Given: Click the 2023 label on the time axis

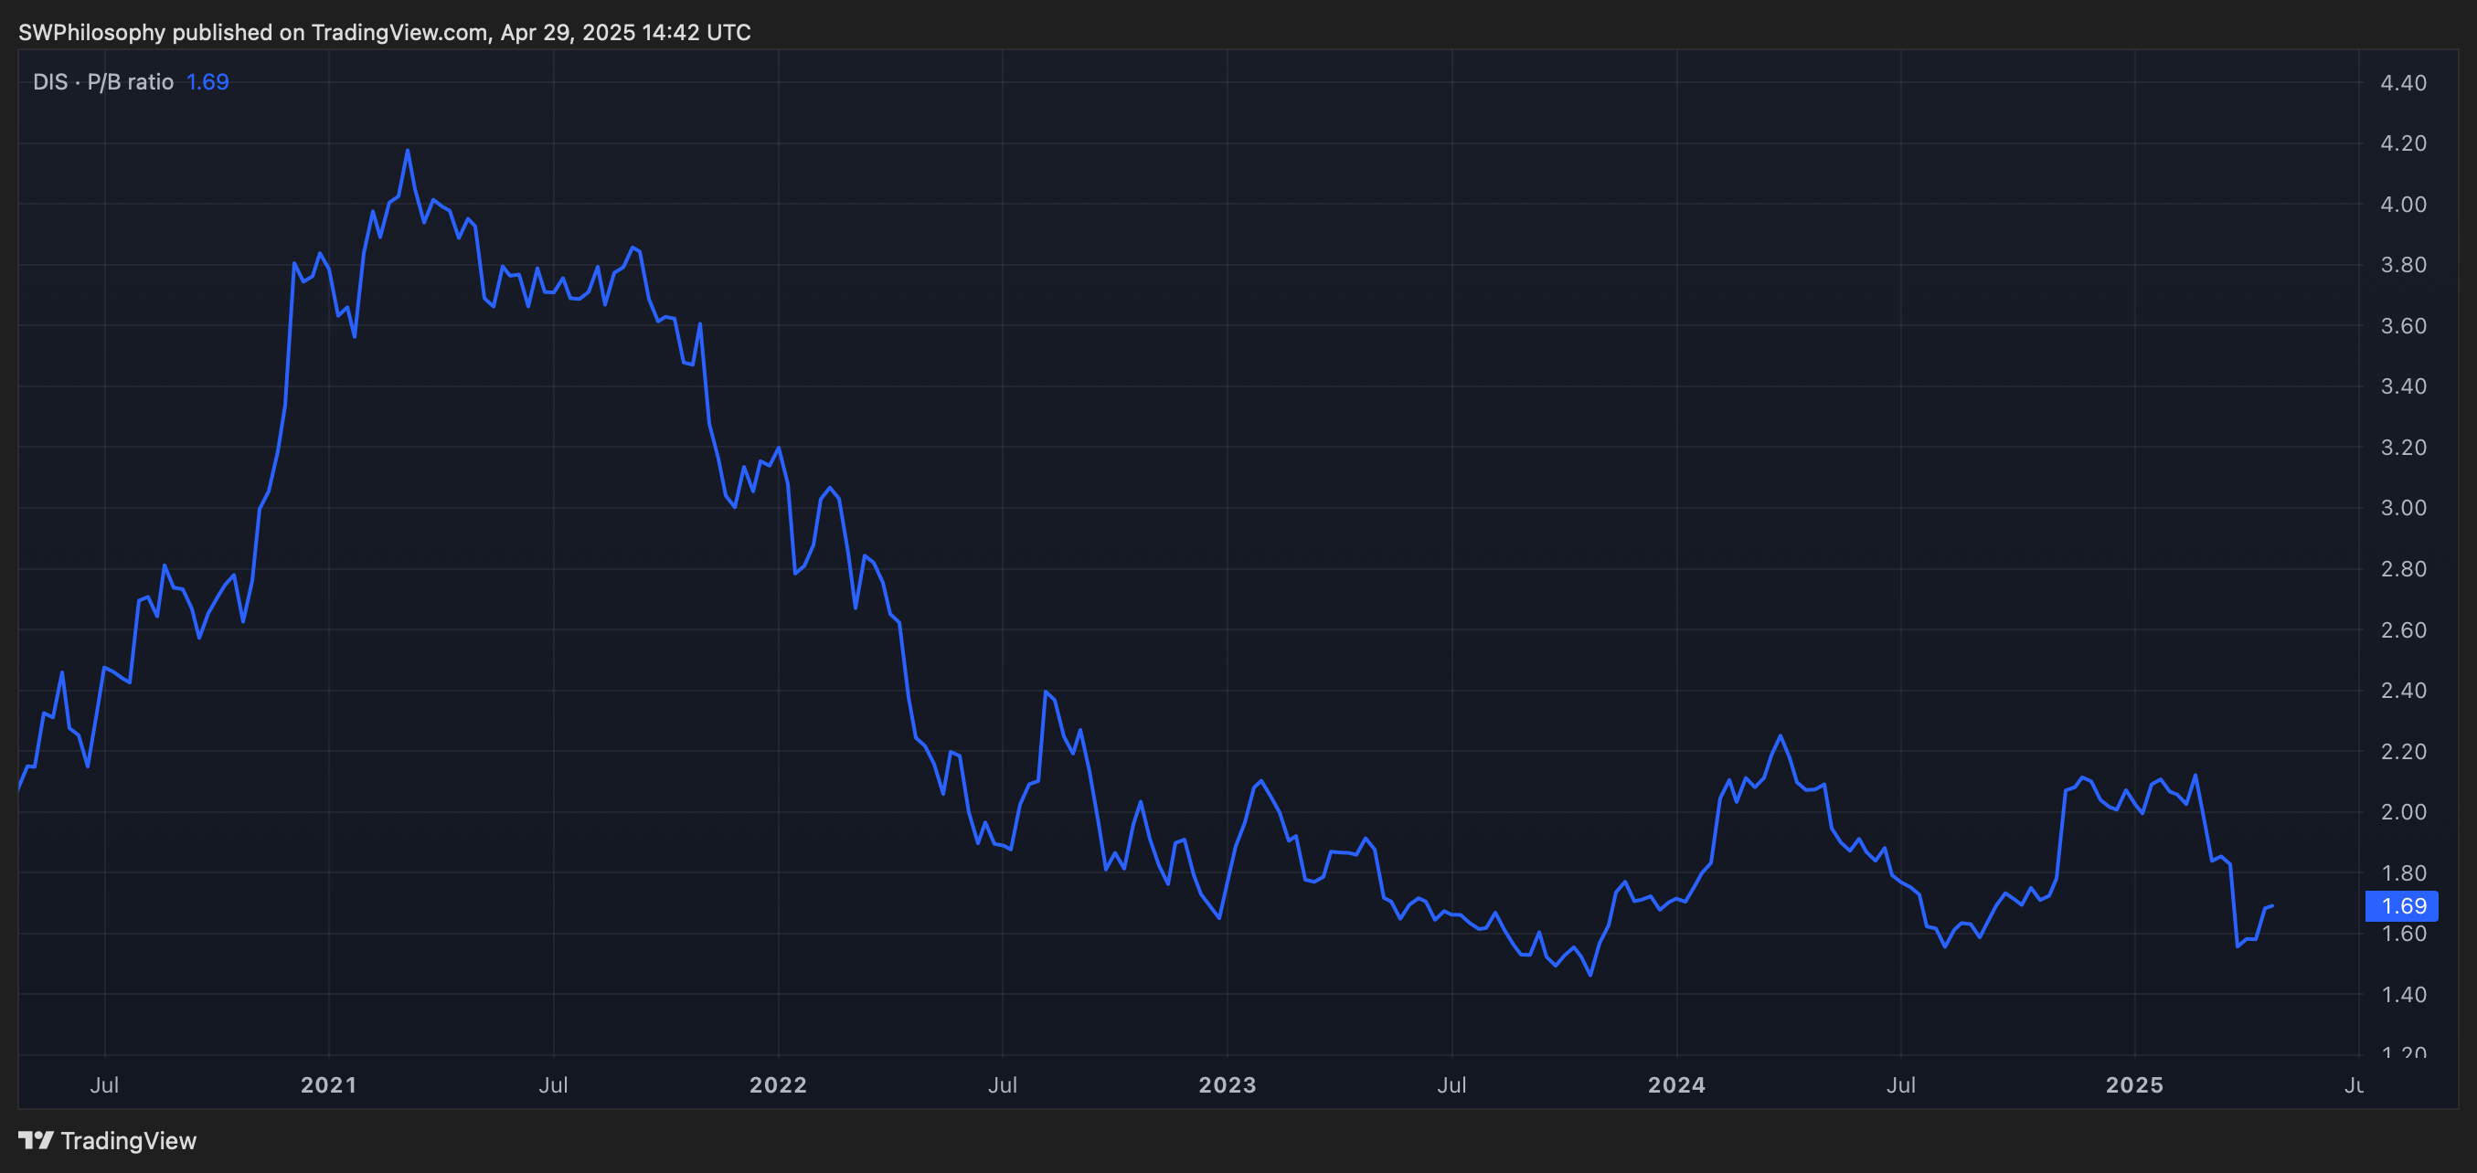Looking at the screenshot, I should coord(1227,1084).
